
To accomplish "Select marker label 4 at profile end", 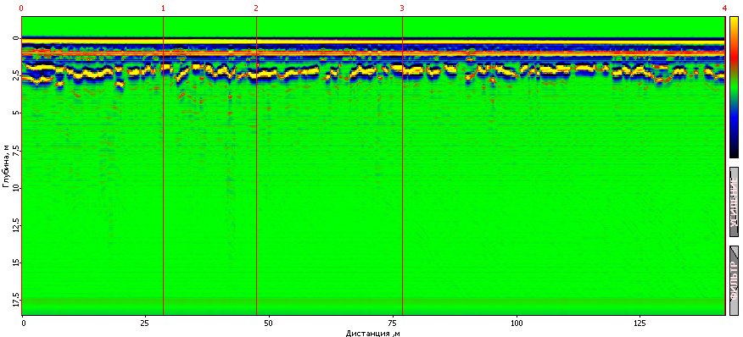I will 724,8.
